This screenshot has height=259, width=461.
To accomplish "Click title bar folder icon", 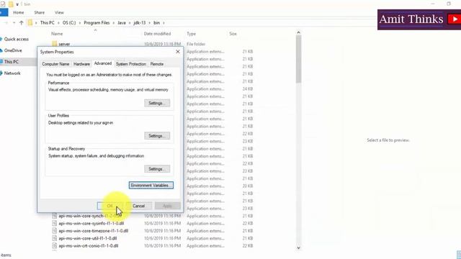I will click(11, 4).
